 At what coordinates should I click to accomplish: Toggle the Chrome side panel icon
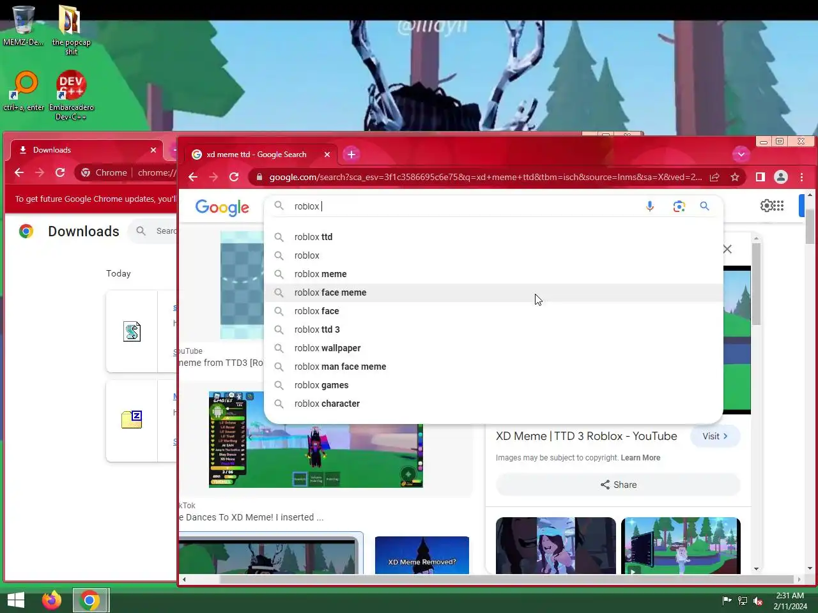coord(760,177)
